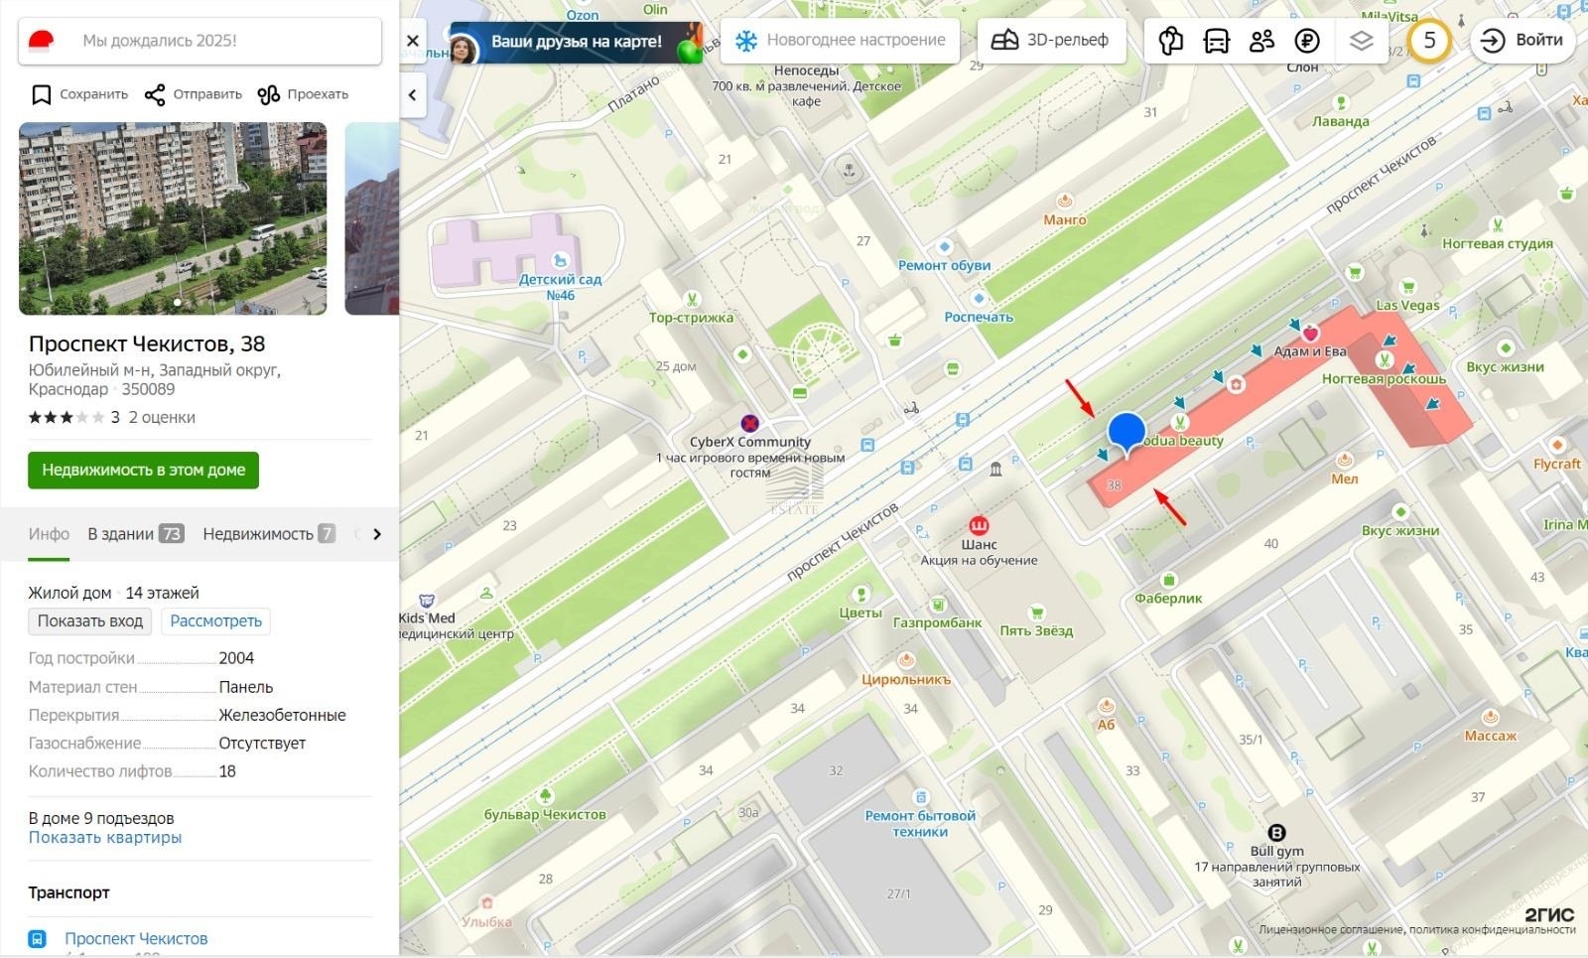Viewport: 1588px width, 958px height.
Task: Click the bookmark Сохранить icon
Action: pos(41,94)
